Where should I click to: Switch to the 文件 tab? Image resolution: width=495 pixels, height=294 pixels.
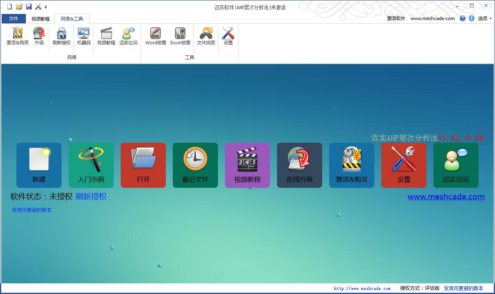[14, 18]
